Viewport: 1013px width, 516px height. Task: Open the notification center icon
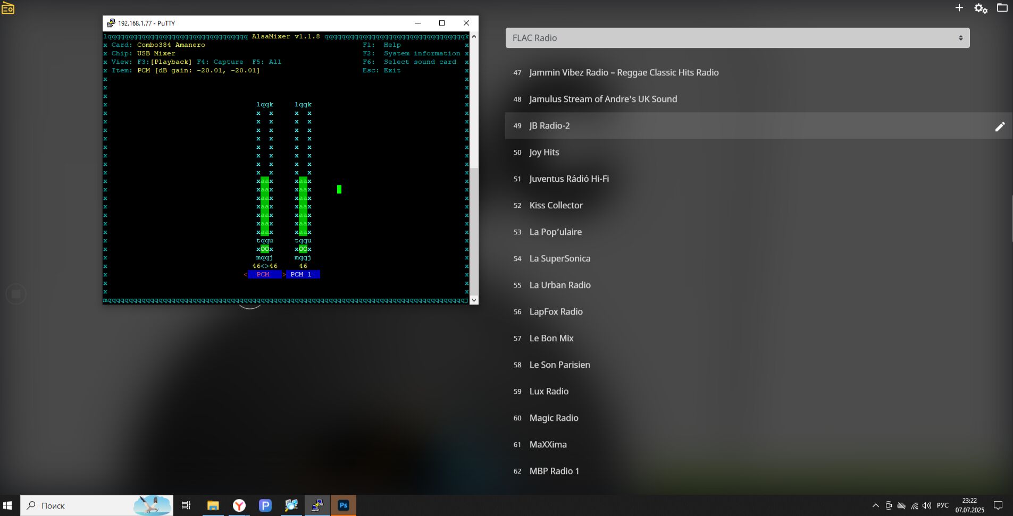pyautogui.click(x=998, y=505)
